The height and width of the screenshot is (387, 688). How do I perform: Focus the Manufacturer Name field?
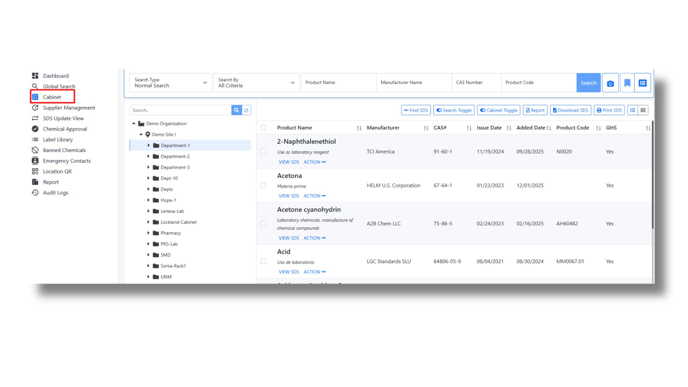click(414, 83)
